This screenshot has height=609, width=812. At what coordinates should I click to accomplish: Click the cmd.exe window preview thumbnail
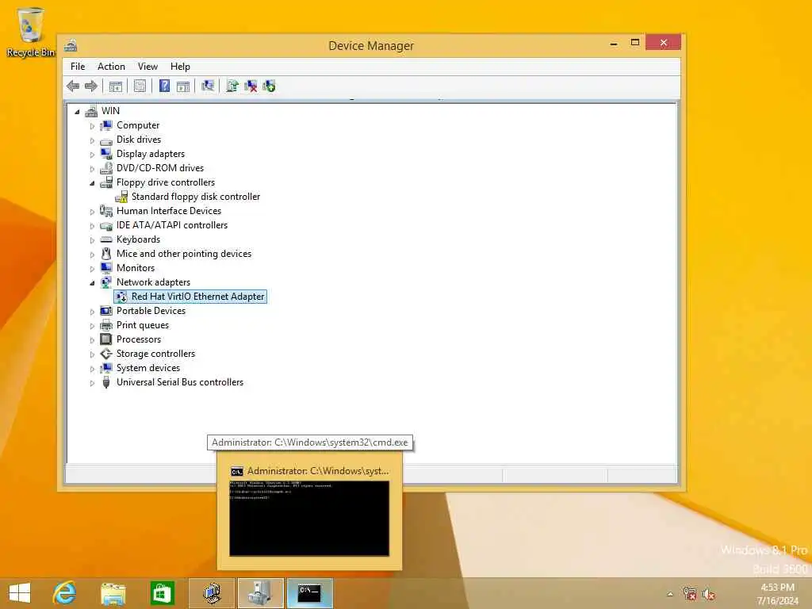(x=309, y=519)
